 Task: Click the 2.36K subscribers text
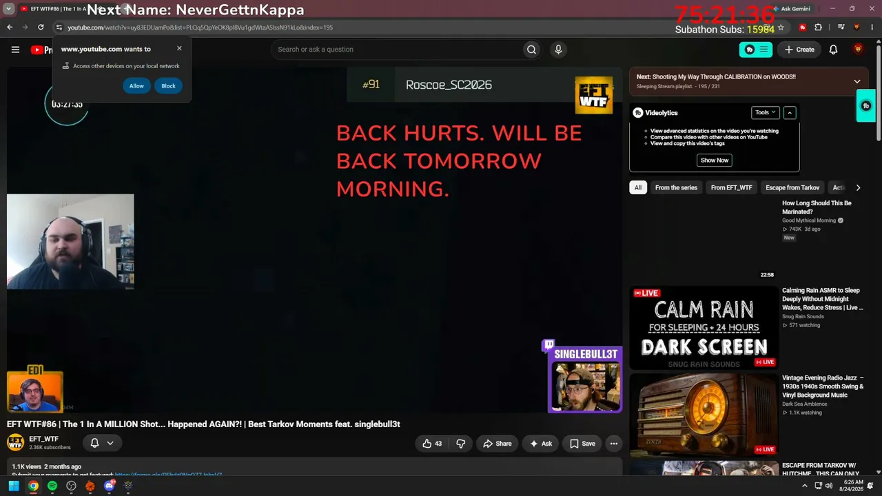point(50,448)
